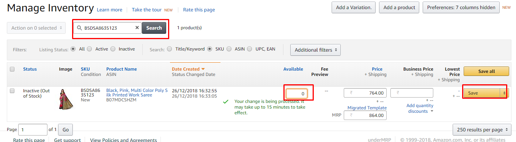Viewport: 516px width, 142px height.
Task: Expand the Additional filters dropdown
Action: click(x=315, y=50)
